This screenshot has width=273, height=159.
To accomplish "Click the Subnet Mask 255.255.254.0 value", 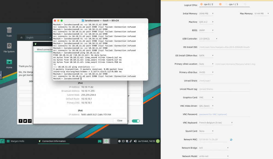I will tap(88, 95).
